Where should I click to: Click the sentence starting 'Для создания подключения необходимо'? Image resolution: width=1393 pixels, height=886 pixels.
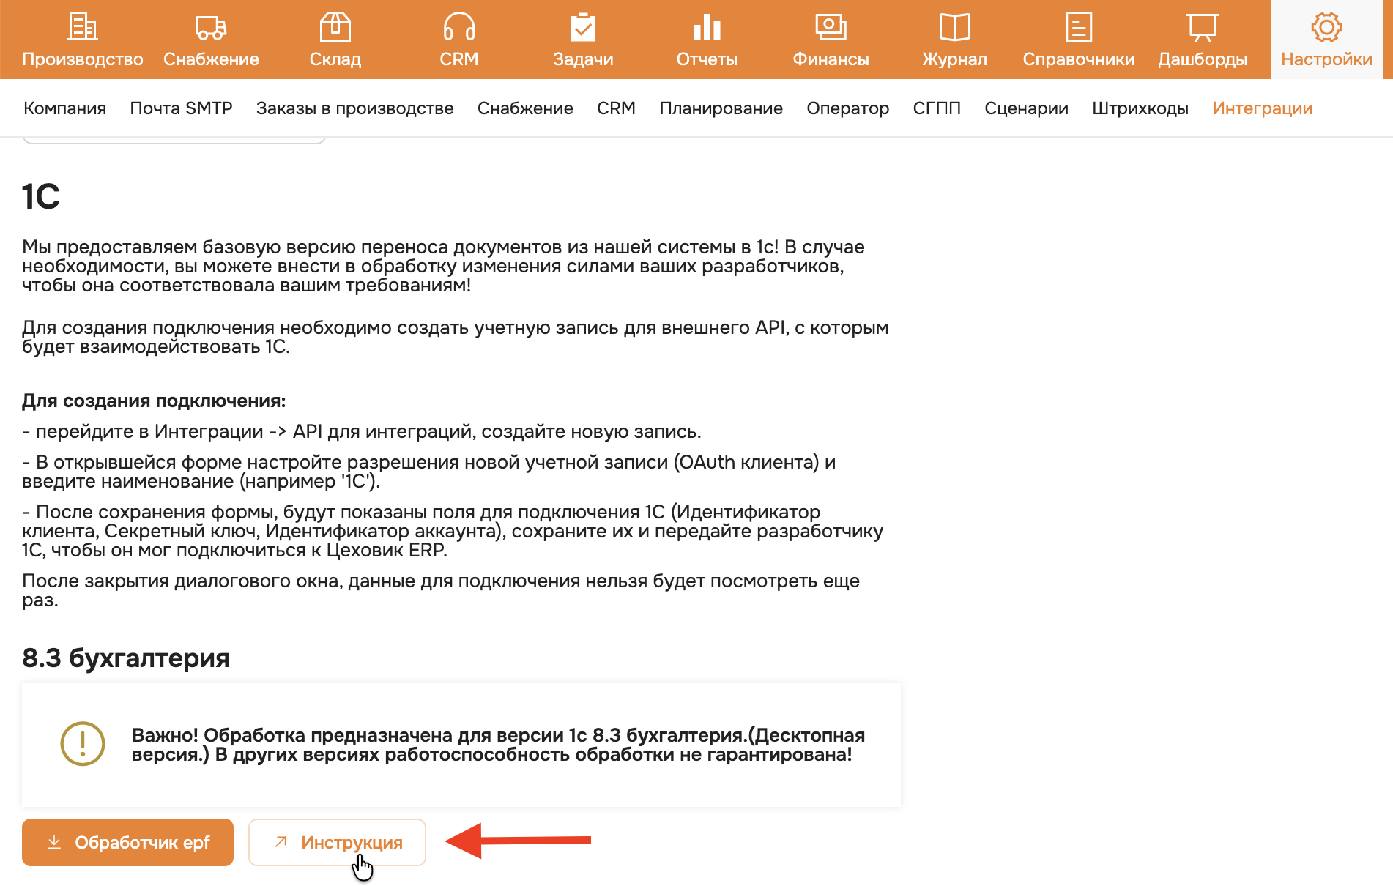pos(456,337)
